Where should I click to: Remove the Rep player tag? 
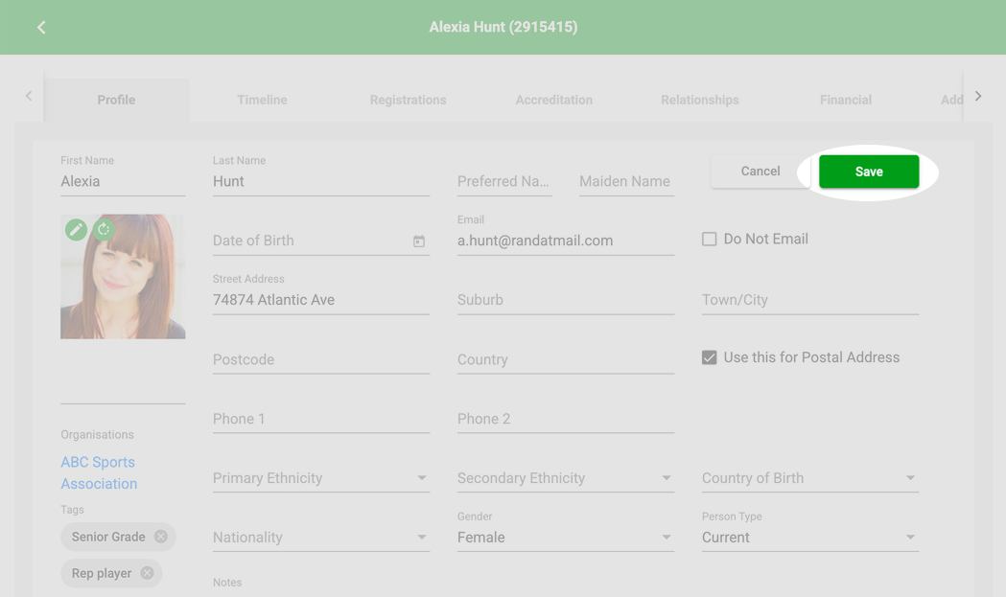(147, 573)
